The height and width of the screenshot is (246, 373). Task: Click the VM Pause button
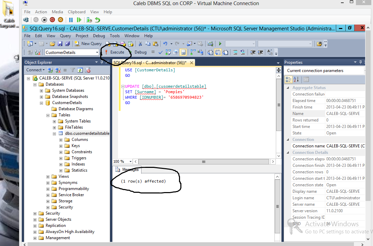click(71, 20)
